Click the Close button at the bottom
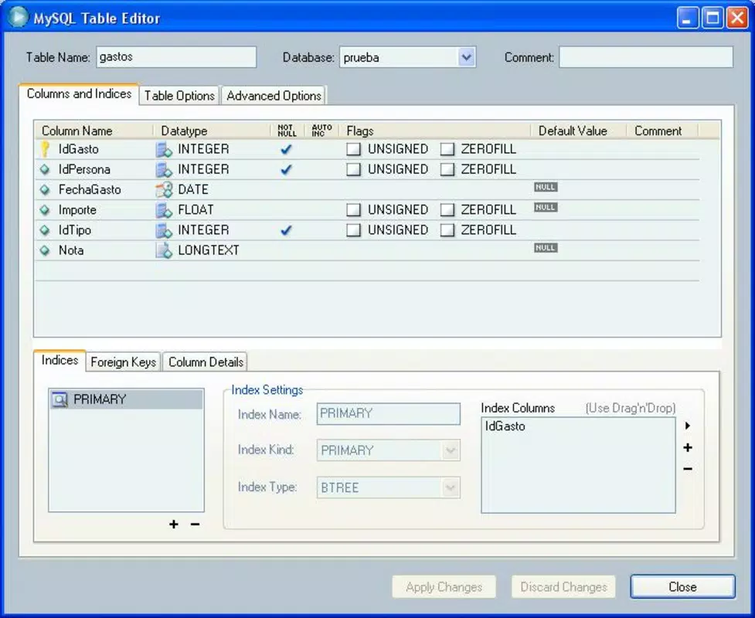Viewport: 755px width, 618px height. [x=683, y=587]
